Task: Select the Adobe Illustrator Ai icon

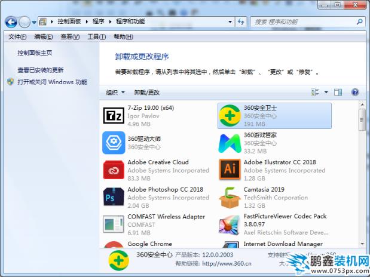Action: tap(230, 170)
